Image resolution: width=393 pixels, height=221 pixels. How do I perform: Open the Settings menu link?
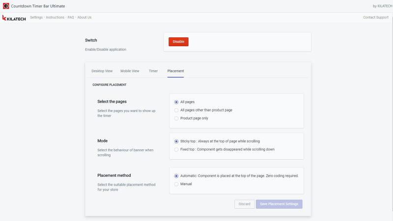[36, 17]
